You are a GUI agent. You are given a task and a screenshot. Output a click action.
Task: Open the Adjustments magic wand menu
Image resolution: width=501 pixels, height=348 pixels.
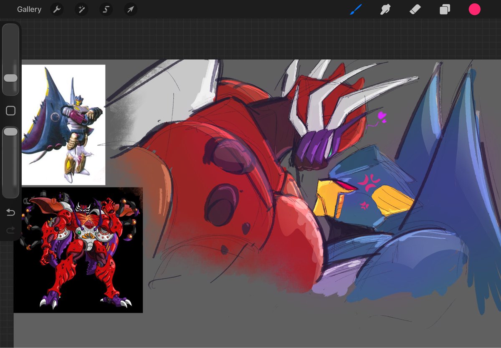click(x=81, y=10)
